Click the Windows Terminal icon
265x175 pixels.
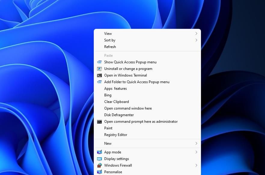coord(99,75)
